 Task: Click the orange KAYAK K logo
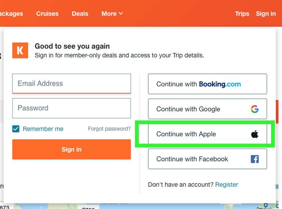(20, 51)
